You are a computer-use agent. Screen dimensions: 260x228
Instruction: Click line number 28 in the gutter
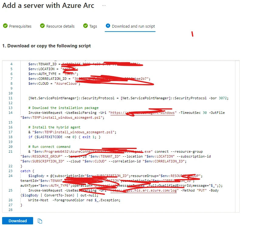click(10, 210)
